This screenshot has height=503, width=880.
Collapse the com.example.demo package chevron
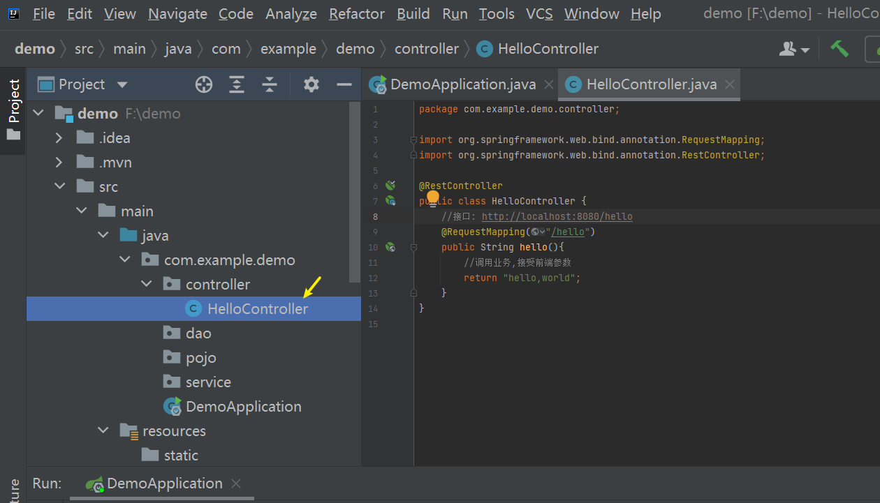[x=125, y=260]
